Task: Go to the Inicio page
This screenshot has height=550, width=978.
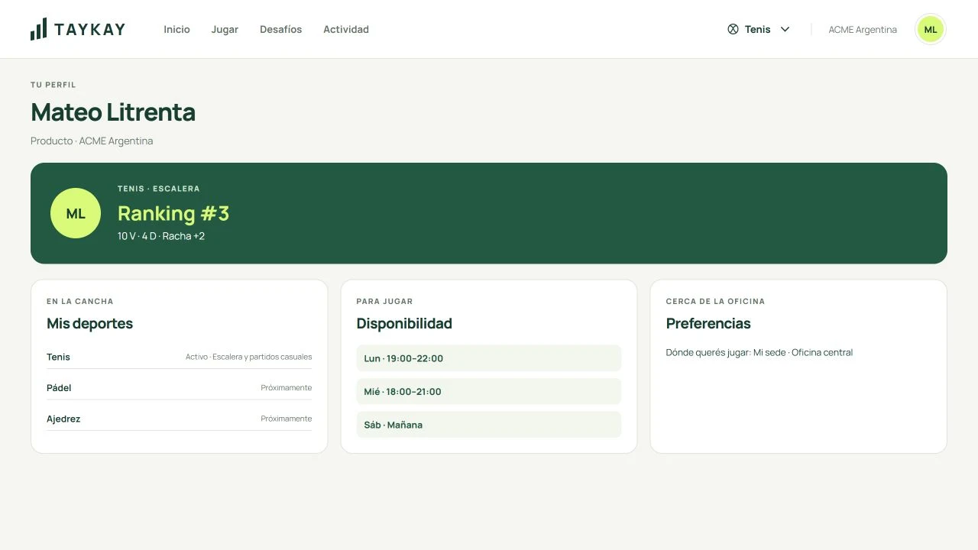Action: (176, 29)
